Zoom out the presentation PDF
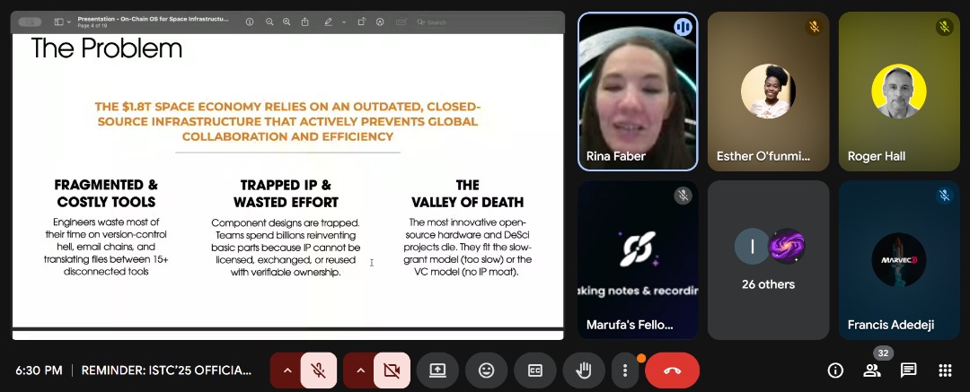 pyautogui.click(x=269, y=22)
